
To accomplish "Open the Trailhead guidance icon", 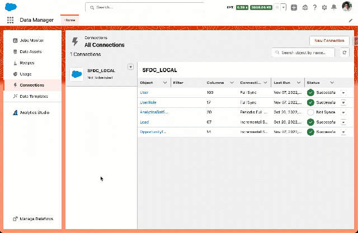I will [x=305, y=7].
